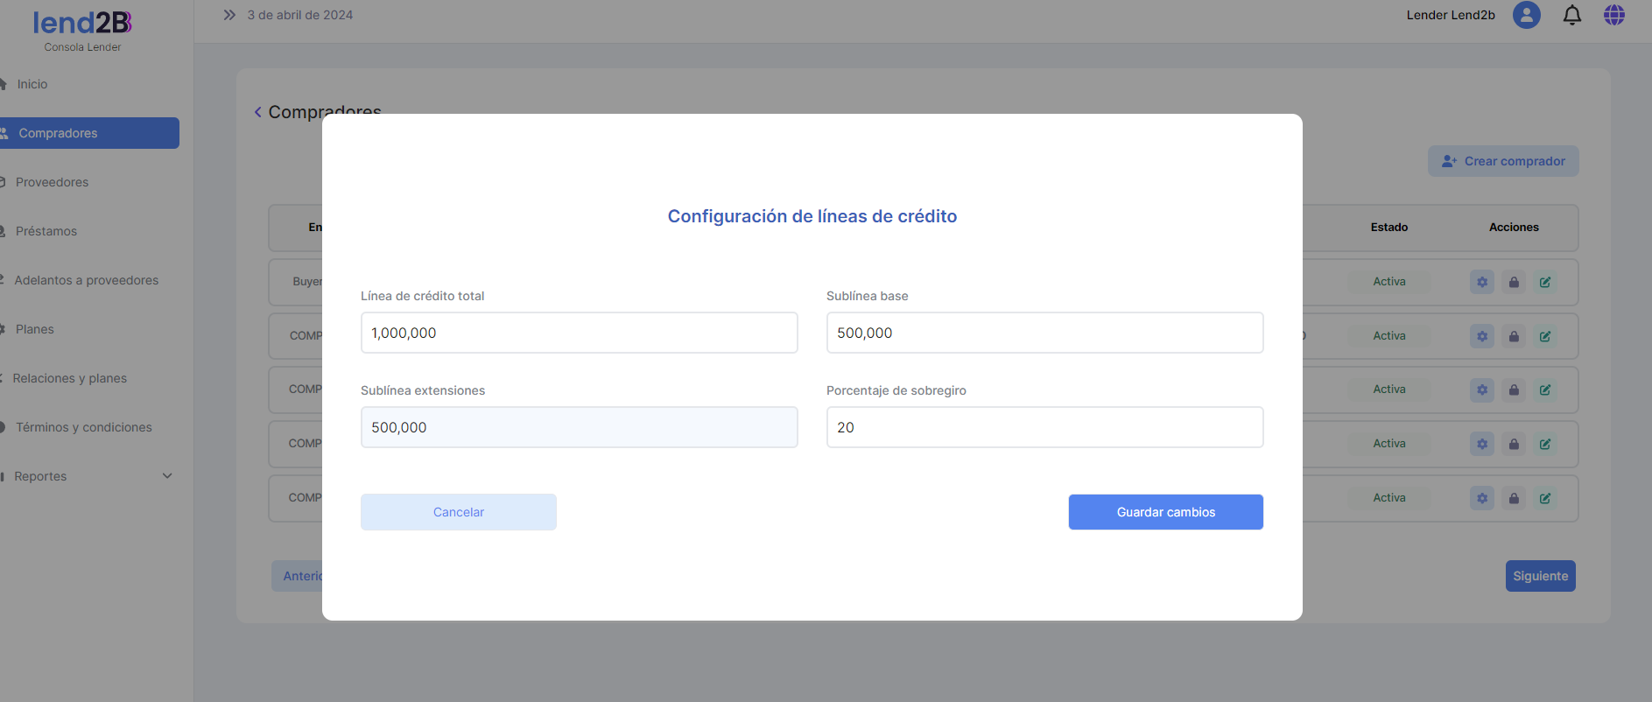Click the notifications bell icon
Viewport: 1652px width, 702px height.
pos(1571,15)
